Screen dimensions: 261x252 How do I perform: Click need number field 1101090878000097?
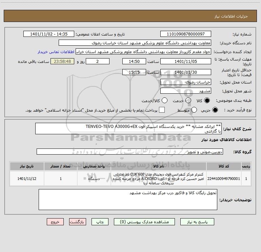[186, 34]
